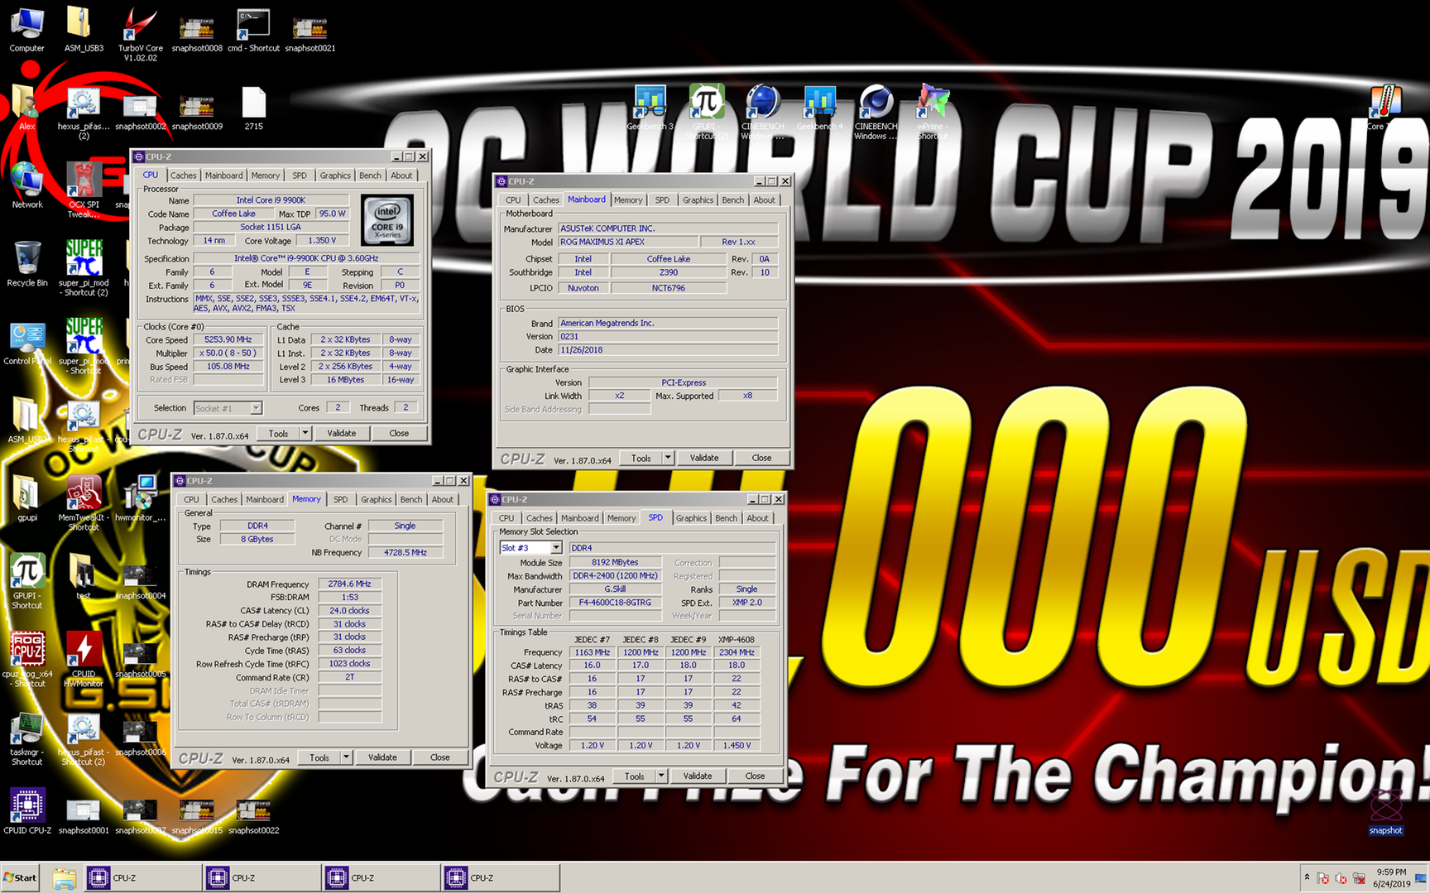Launch CPUID CPU-Z desktop icon
Viewport: 1430px width, 894px height.
pos(26,811)
